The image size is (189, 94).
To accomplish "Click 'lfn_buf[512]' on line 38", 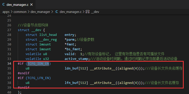I will (76, 83).
